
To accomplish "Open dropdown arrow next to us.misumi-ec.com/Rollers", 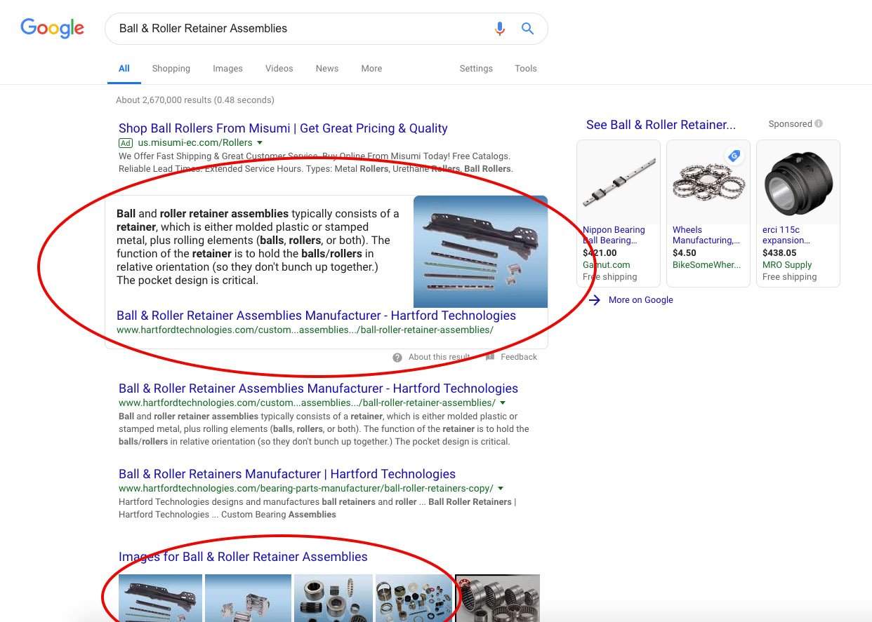I will point(260,143).
